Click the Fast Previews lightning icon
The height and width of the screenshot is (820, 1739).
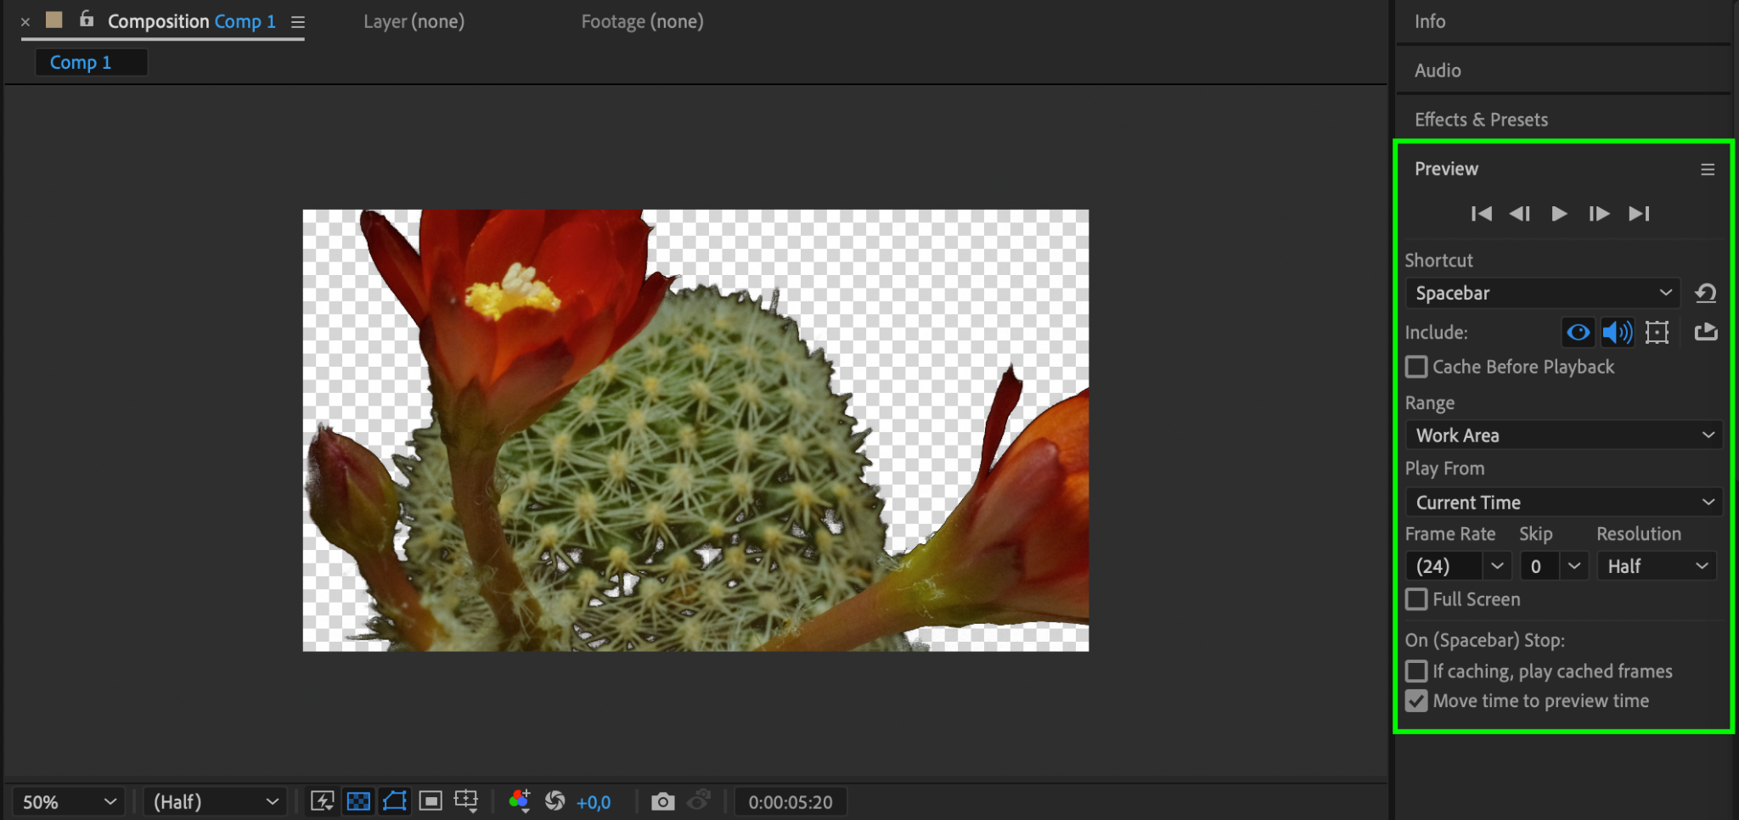coord(322,801)
